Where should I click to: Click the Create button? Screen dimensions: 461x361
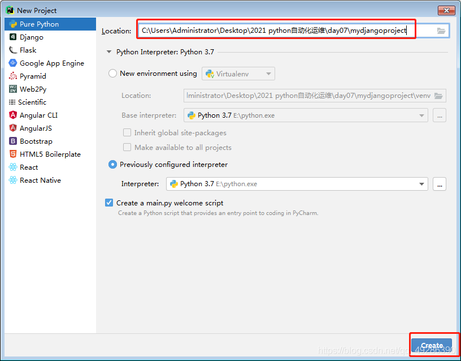(x=432, y=345)
